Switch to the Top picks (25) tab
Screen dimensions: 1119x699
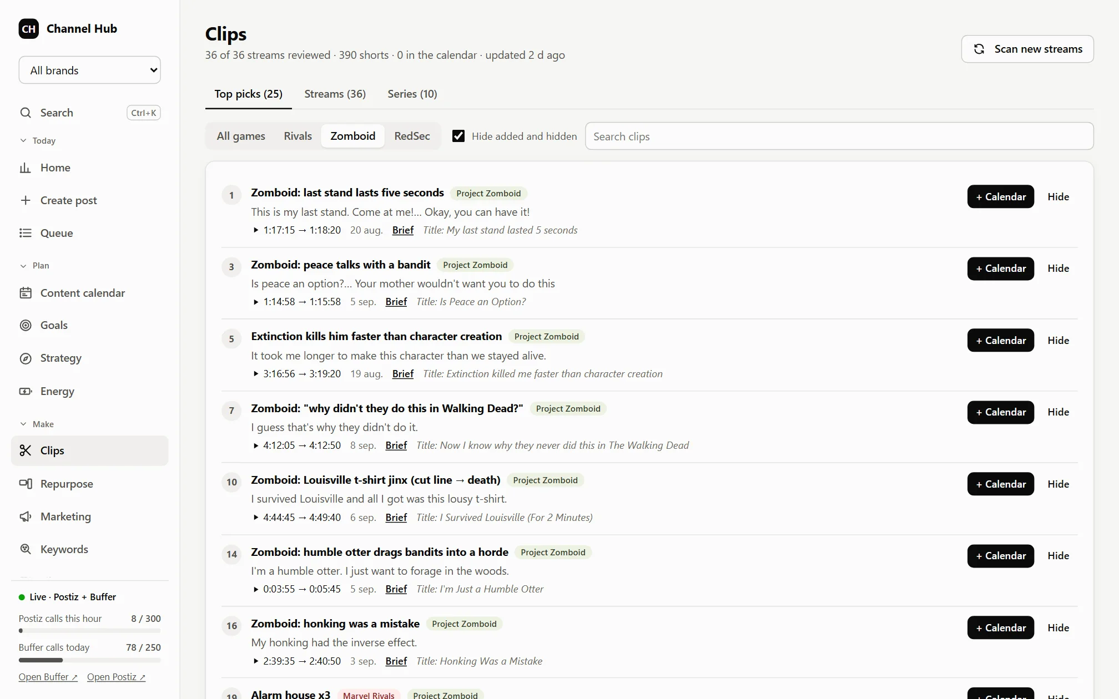(x=249, y=94)
